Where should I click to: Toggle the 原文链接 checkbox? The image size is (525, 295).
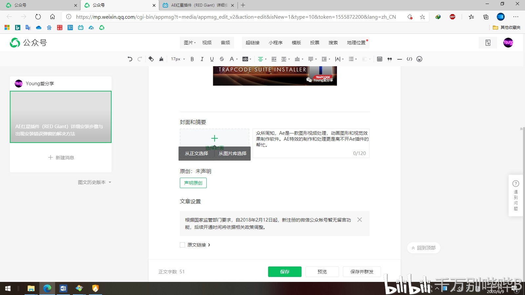pos(182,245)
